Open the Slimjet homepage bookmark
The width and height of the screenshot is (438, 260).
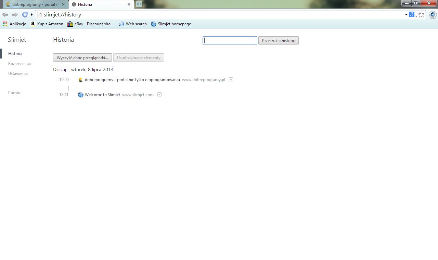point(171,24)
